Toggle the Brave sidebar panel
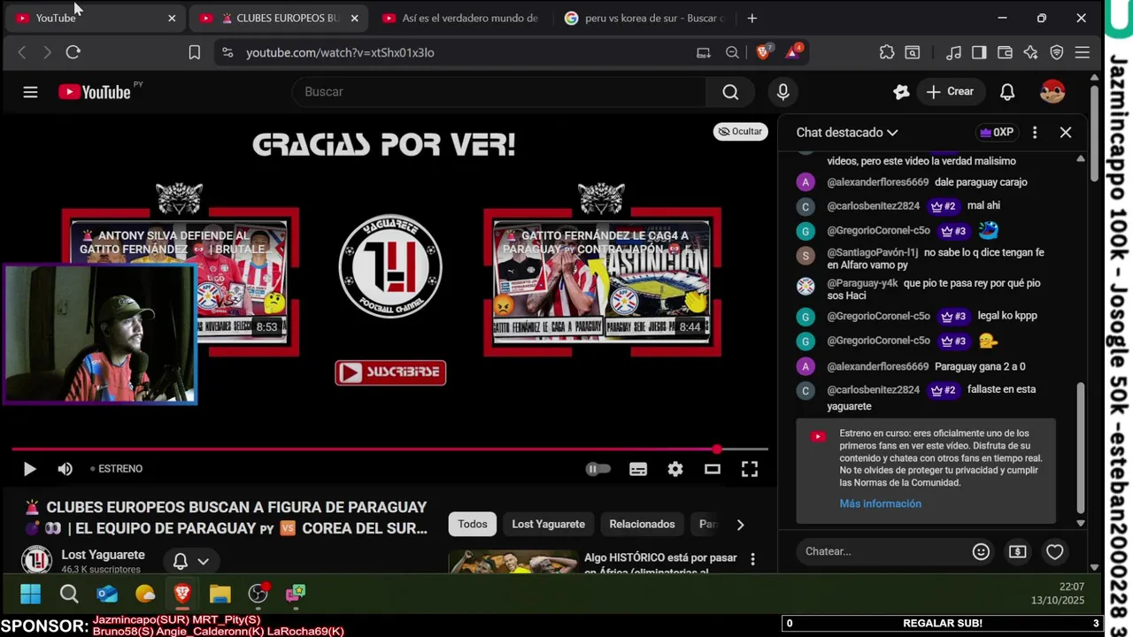1133x637 pixels. click(x=979, y=52)
